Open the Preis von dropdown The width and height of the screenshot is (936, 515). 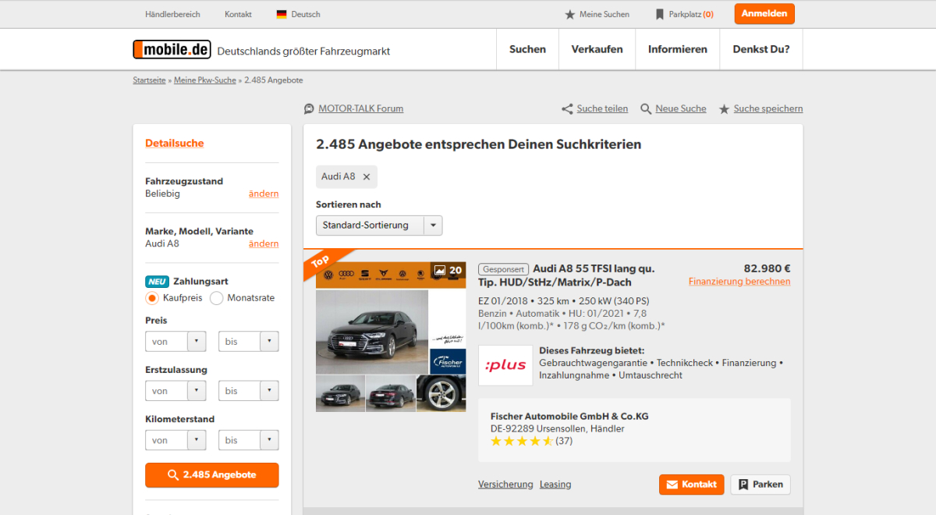coord(175,342)
